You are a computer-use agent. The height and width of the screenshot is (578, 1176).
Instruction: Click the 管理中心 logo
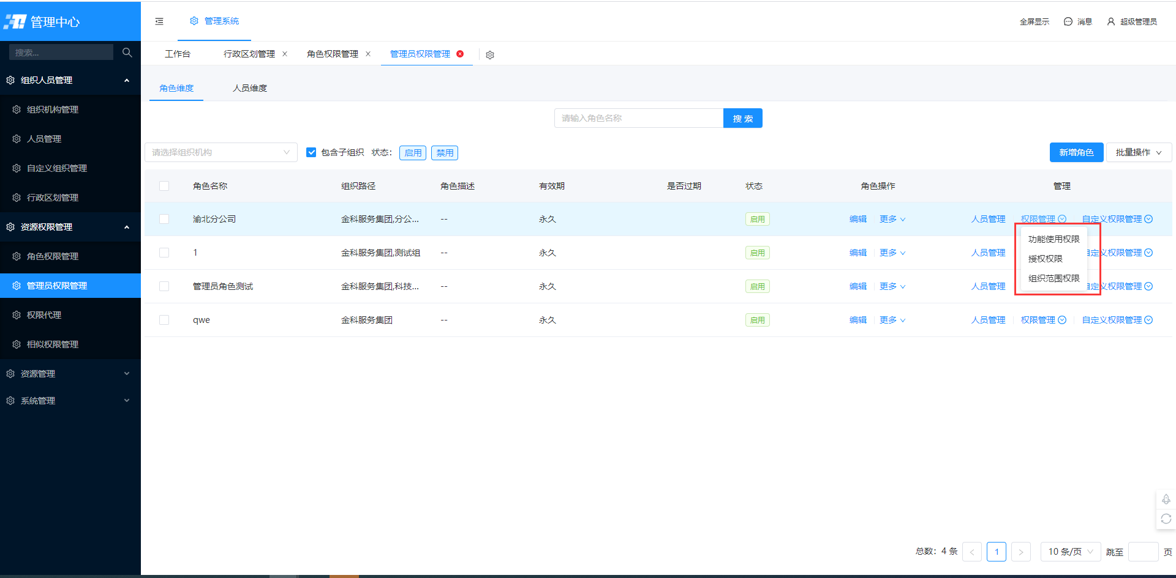point(42,22)
